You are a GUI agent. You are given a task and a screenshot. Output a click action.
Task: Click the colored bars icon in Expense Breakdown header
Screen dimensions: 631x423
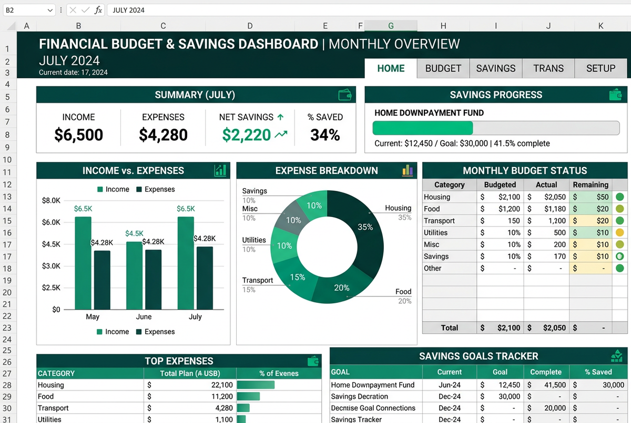408,170
